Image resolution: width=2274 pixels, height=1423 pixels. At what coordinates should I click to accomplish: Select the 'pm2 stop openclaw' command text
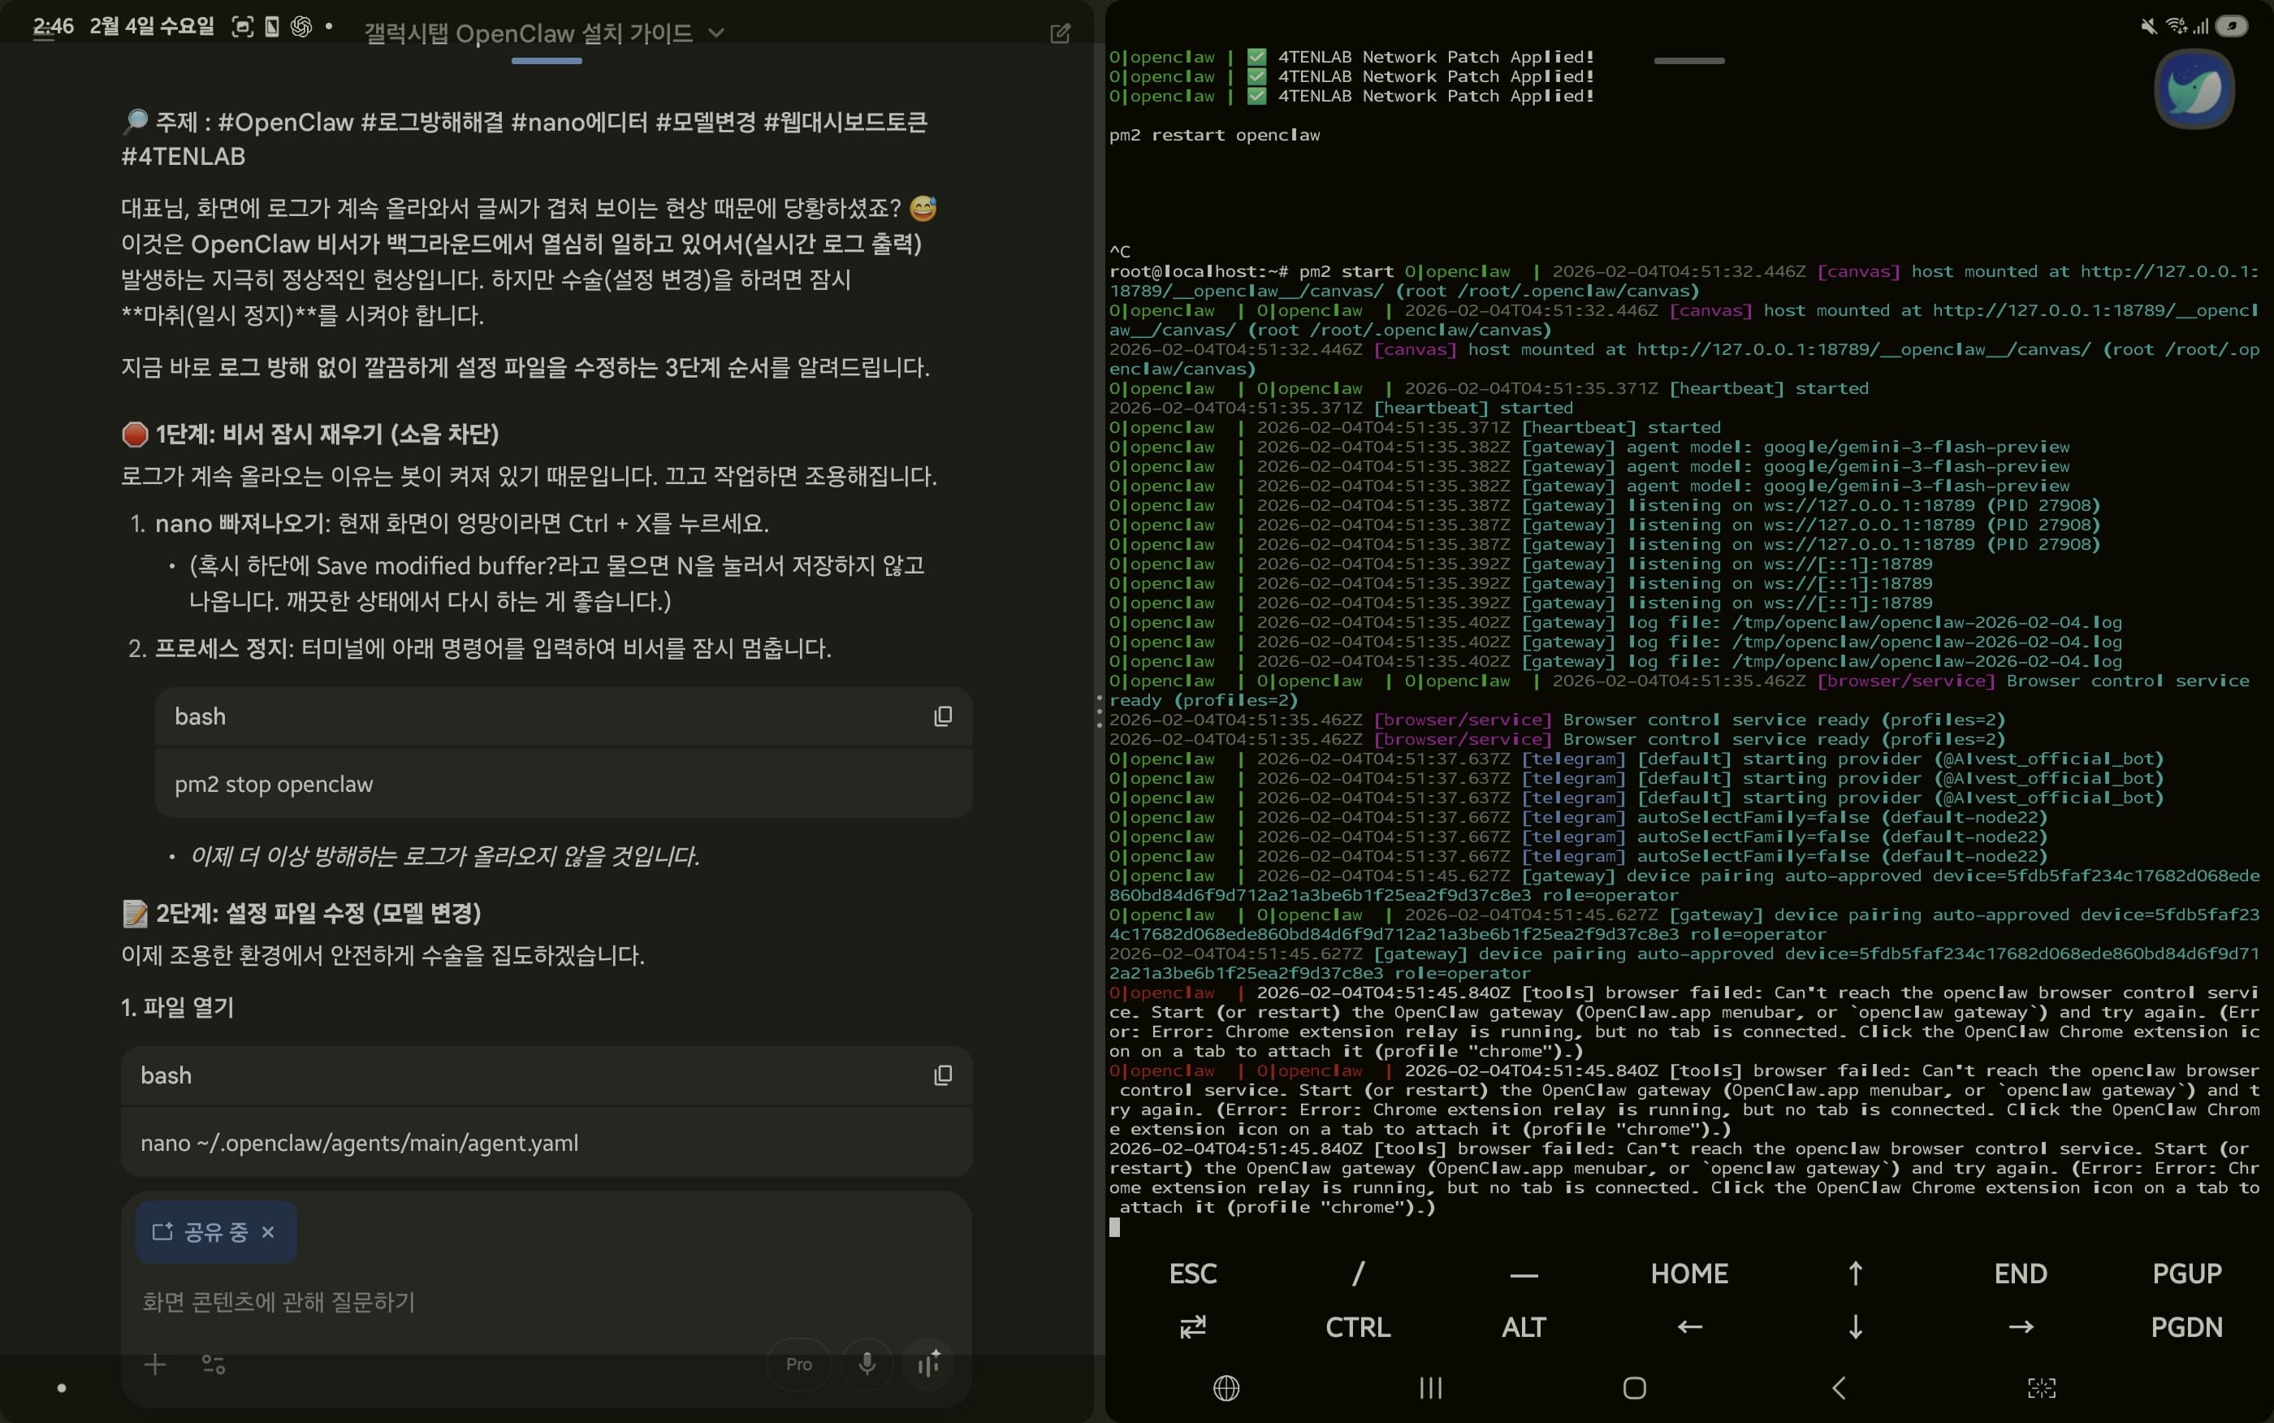274,784
